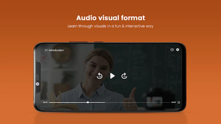
Task: Click 'Learn through visuals' subtitle text
Action: (x=110, y=26)
